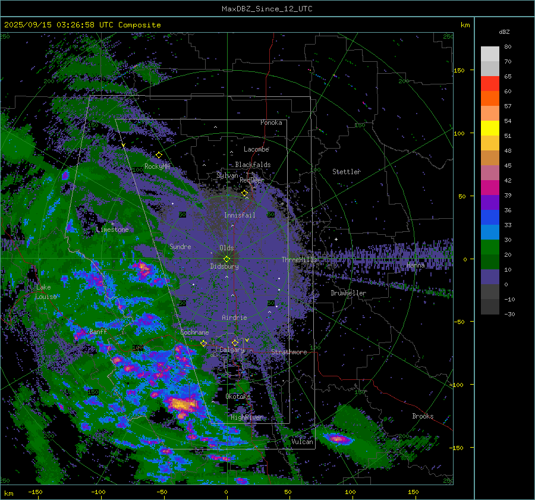Click the dBZ legend heading

tap(504, 32)
